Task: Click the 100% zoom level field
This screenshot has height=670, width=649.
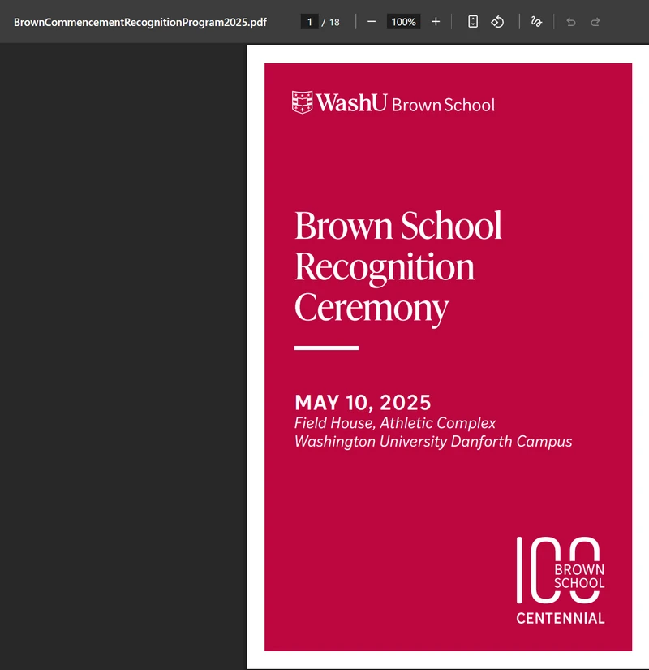Action: [x=403, y=22]
